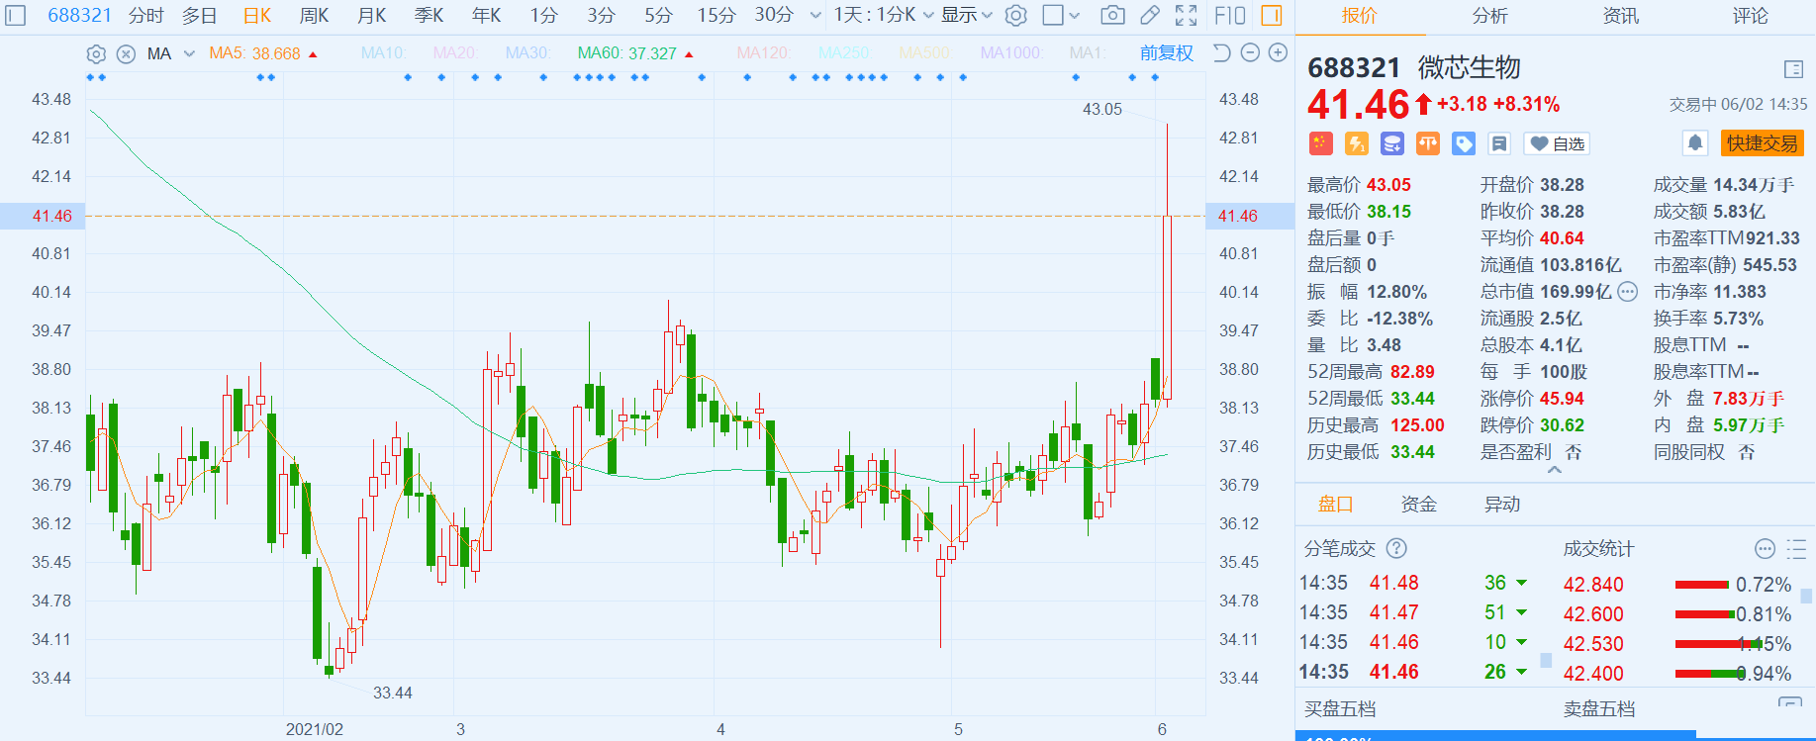This screenshot has width=1816, height=741.
Task: Open the 1天:1分K period dropdown
Action: (x=883, y=15)
